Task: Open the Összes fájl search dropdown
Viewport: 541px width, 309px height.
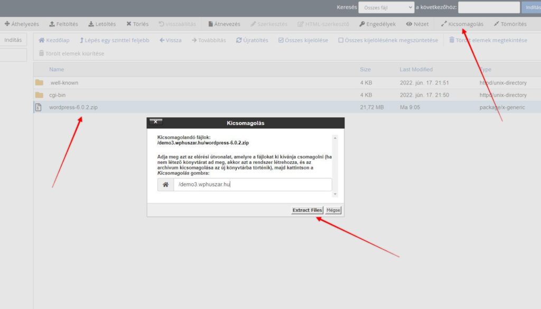Action: [385, 7]
